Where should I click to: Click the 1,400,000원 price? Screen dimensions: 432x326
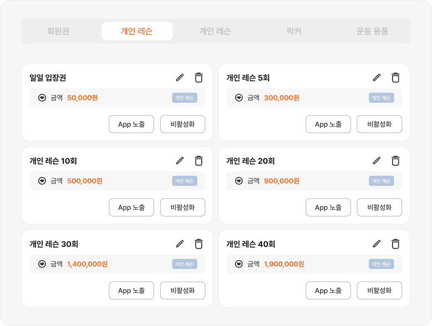tap(88, 264)
